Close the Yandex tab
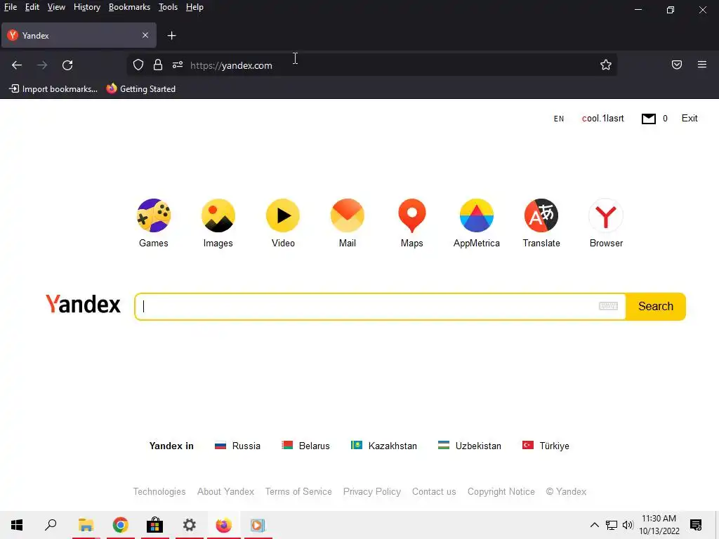This screenshot has height=539, width=719. (145, 35)
